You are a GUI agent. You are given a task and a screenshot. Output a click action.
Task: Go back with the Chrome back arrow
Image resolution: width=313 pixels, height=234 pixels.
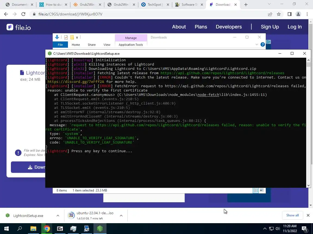6,14
